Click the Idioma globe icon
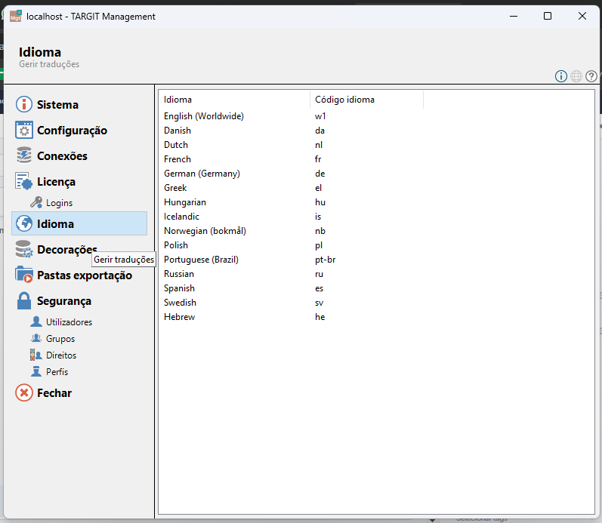The height and width of the screenshot is (523, 602). coord(24,223)
